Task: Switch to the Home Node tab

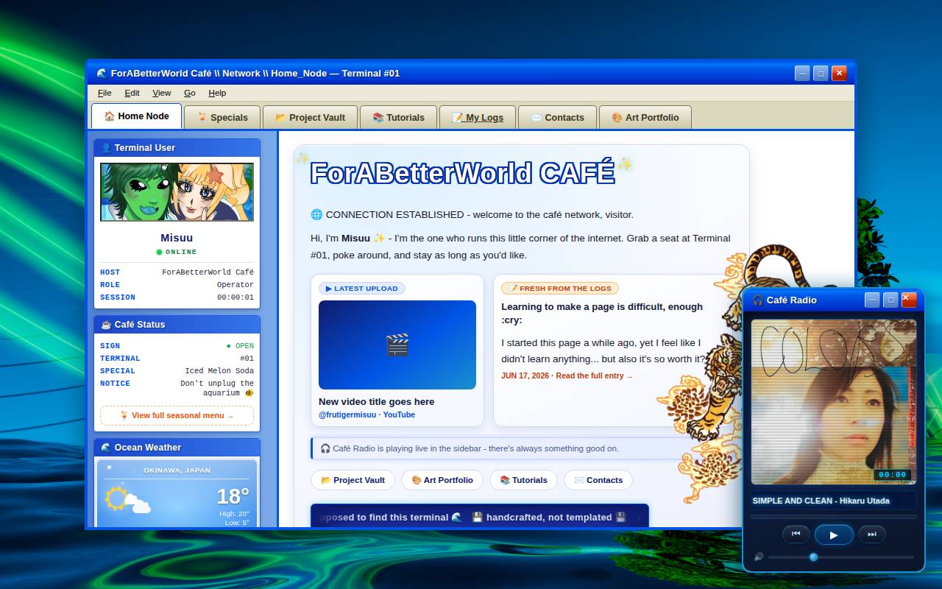Action: pyautogui.click(x=136, y=116)
